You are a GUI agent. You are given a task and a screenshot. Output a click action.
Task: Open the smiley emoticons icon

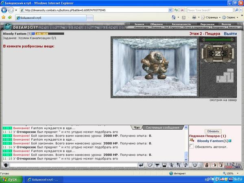pos(194,165)
